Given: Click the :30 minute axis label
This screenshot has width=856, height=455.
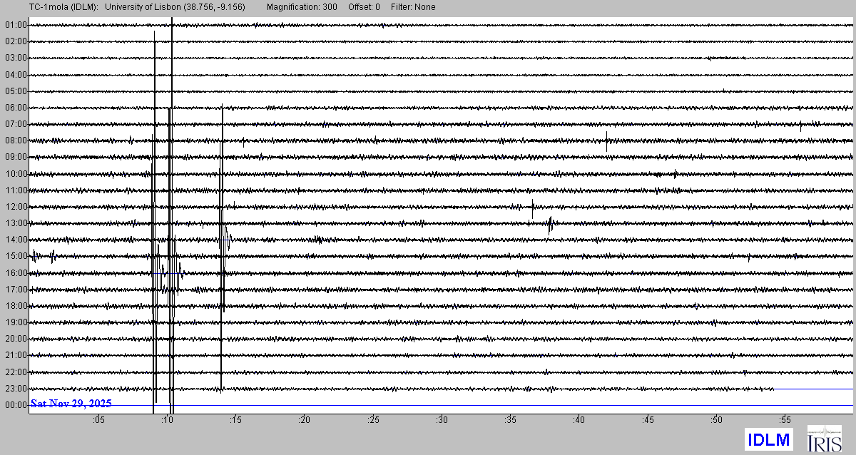Looking at the screenshot, I should coord(442,420).
